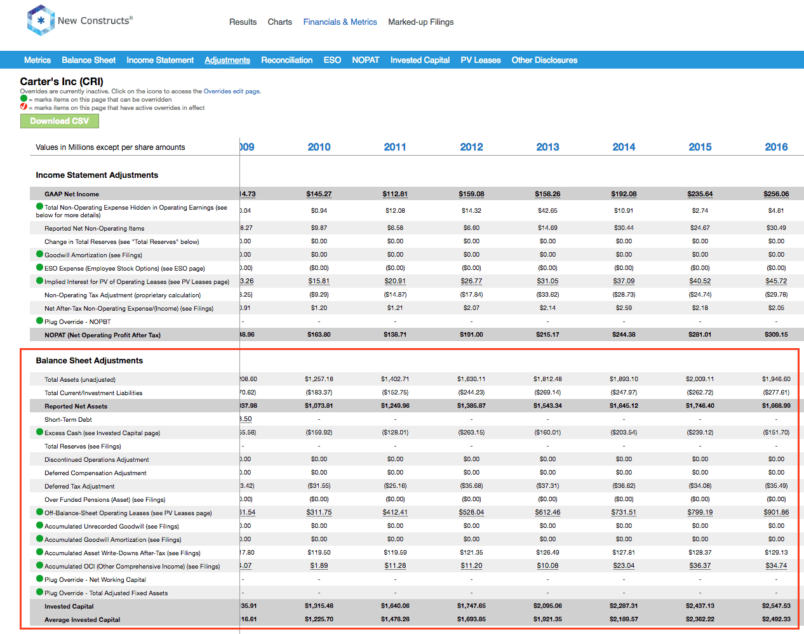Click the 2015 year column header
The height and width of the screenshot is (634, 804).
[700, 147]
